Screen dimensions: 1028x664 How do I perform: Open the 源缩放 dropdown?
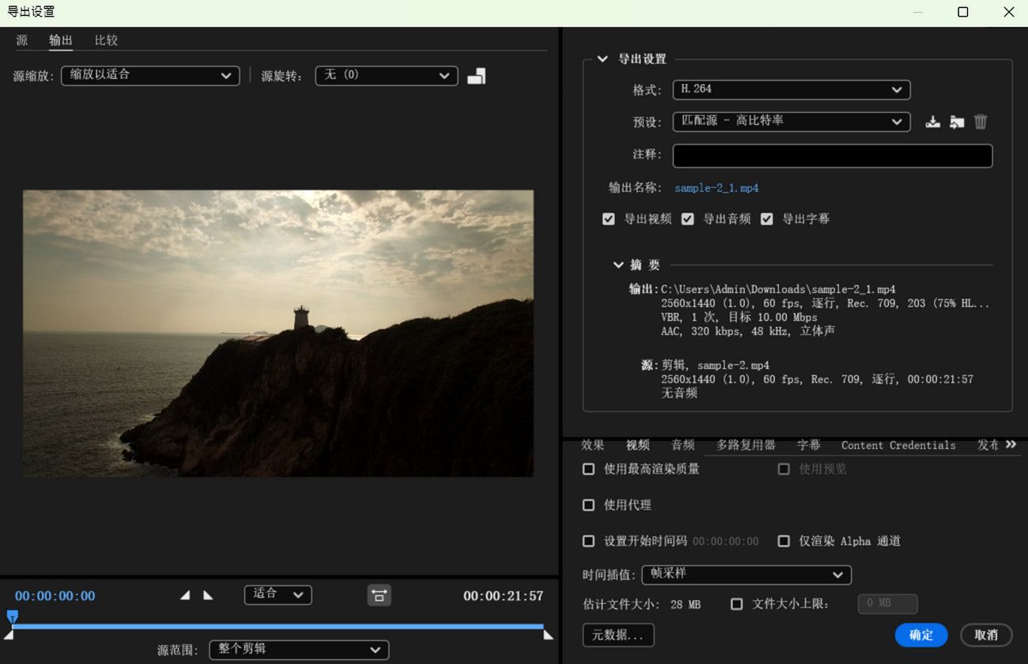pyautogui.click(x=150, y=75)
